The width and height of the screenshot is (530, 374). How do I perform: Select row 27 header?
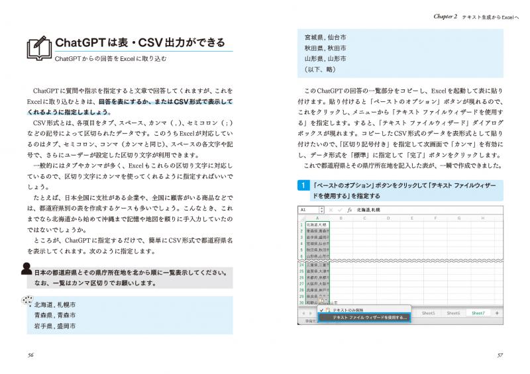301,284
